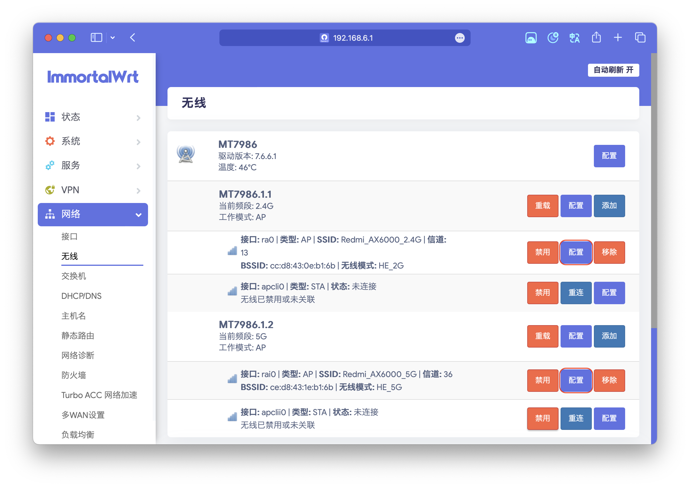Viewport: 690px width, 488px height.
Task: Click the address bar more options icon
Action: [x=459, y=38]
